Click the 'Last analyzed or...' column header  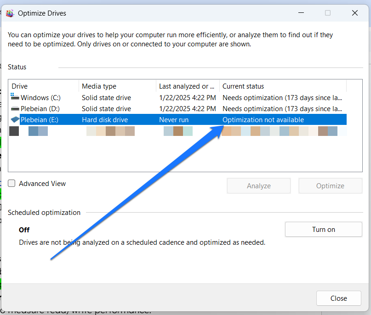187,86
